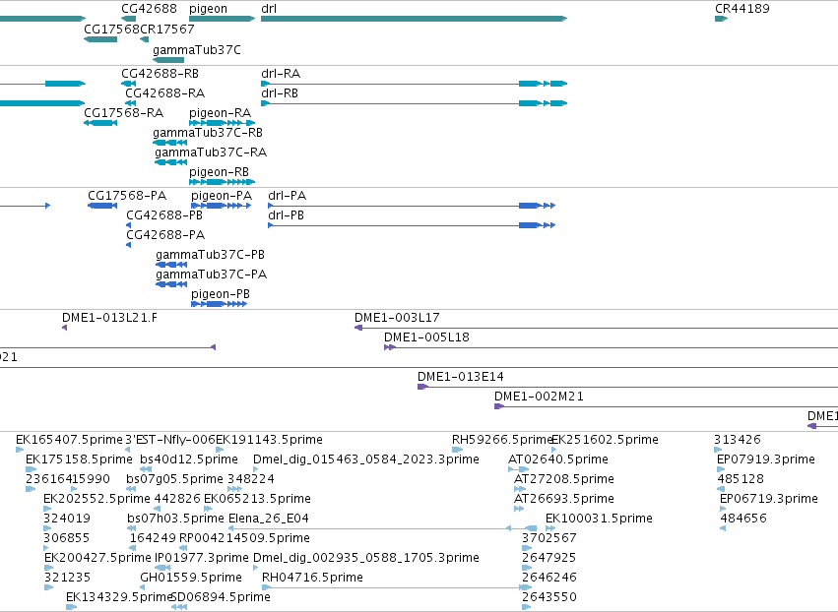838x612 pixels.
Task: Click the AT02640.5prime EST label
Action: (558, 459)
